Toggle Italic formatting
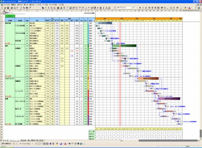 click(x=143, y=8)
